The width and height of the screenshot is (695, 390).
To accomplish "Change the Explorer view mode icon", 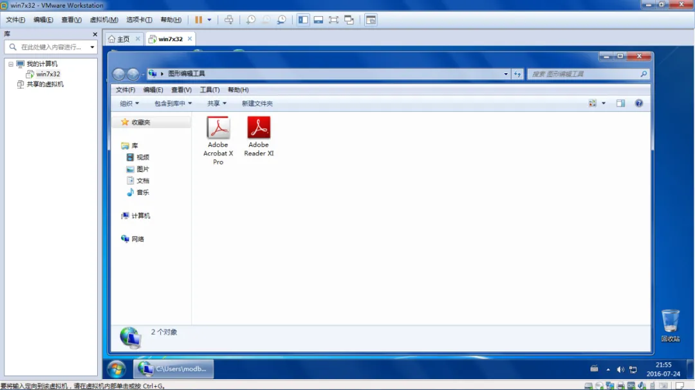I will pos(593,103).
